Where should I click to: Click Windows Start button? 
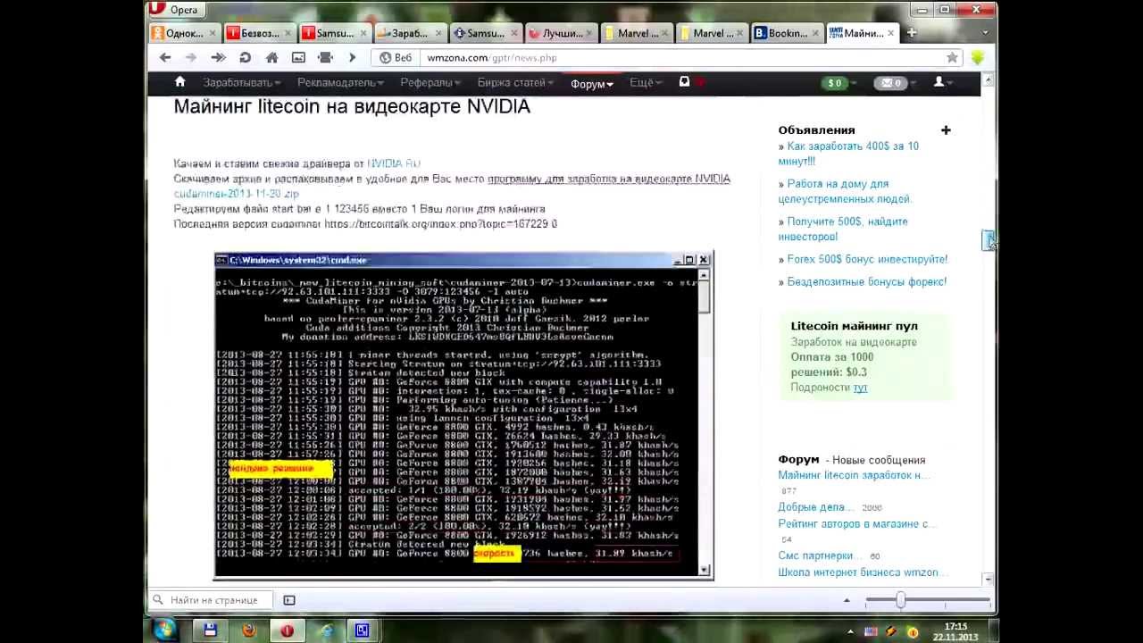pyautogui.click(x=164, y=630)
